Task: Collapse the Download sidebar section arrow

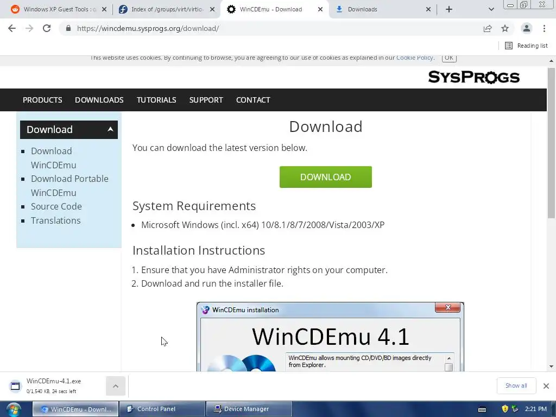Action: click(110, 129)
